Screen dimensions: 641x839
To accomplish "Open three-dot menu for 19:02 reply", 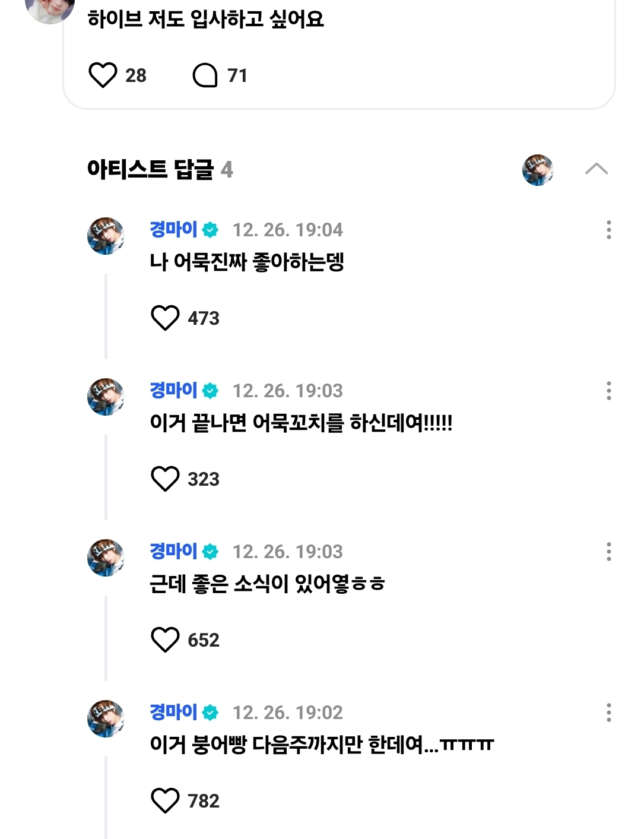I will (608, 713).
